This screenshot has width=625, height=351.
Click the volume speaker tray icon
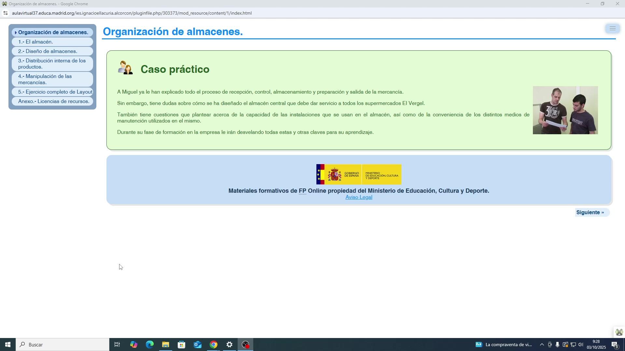(x=581, y=345)
